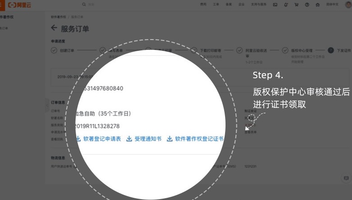Collapse the left sidebar with its edge handle
This screenshot has height=200, width=352.
point(47,105)
